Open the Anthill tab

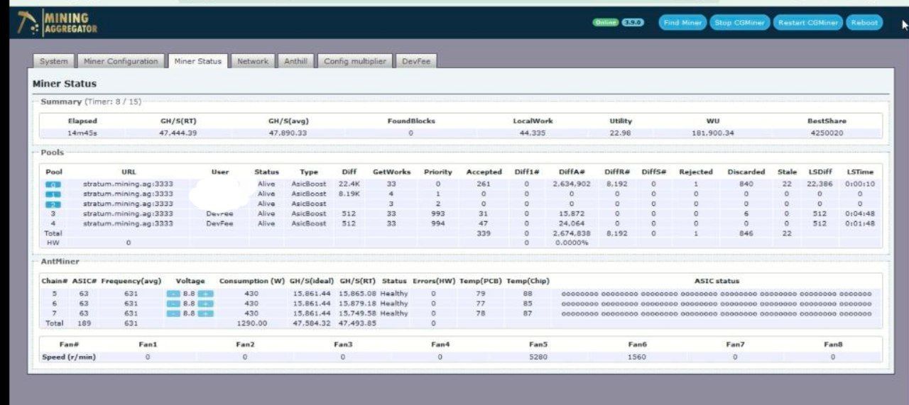click(295, 61)
